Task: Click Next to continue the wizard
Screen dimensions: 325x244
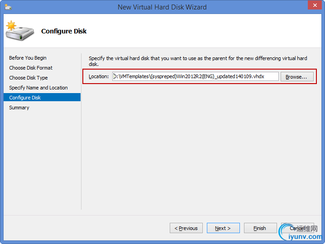Action: tap(223, 228)
